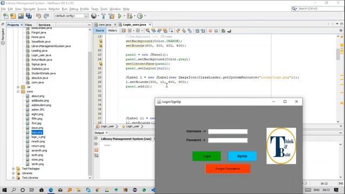Click the orange Stop icon in the Output panel

(x=96, y=150)
